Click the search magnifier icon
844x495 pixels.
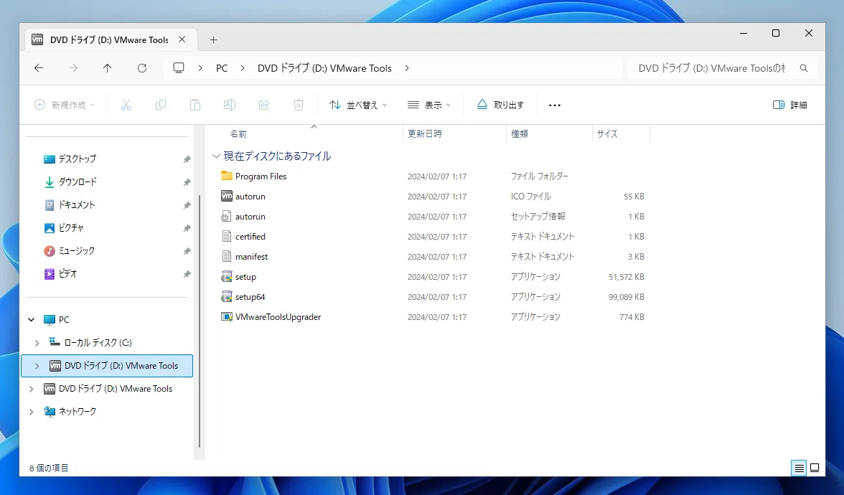point(804,68)
